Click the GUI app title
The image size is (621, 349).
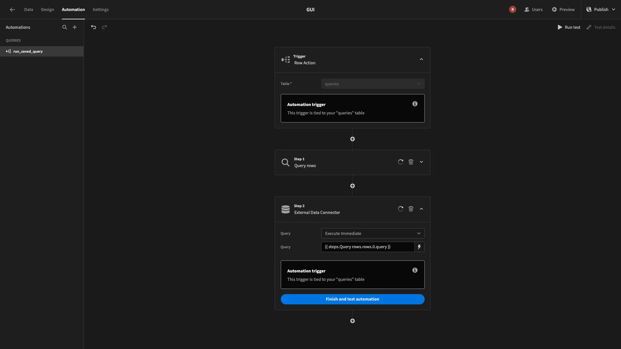tap(310, 9)
